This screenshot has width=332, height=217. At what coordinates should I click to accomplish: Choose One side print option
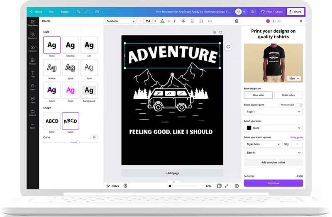(x=258, y=95)
